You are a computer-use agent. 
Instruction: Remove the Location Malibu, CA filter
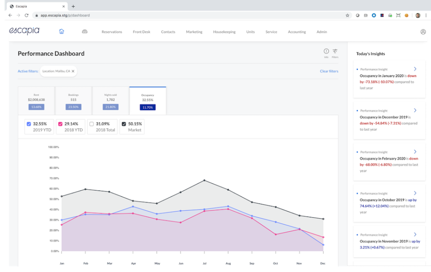point(73,71)
